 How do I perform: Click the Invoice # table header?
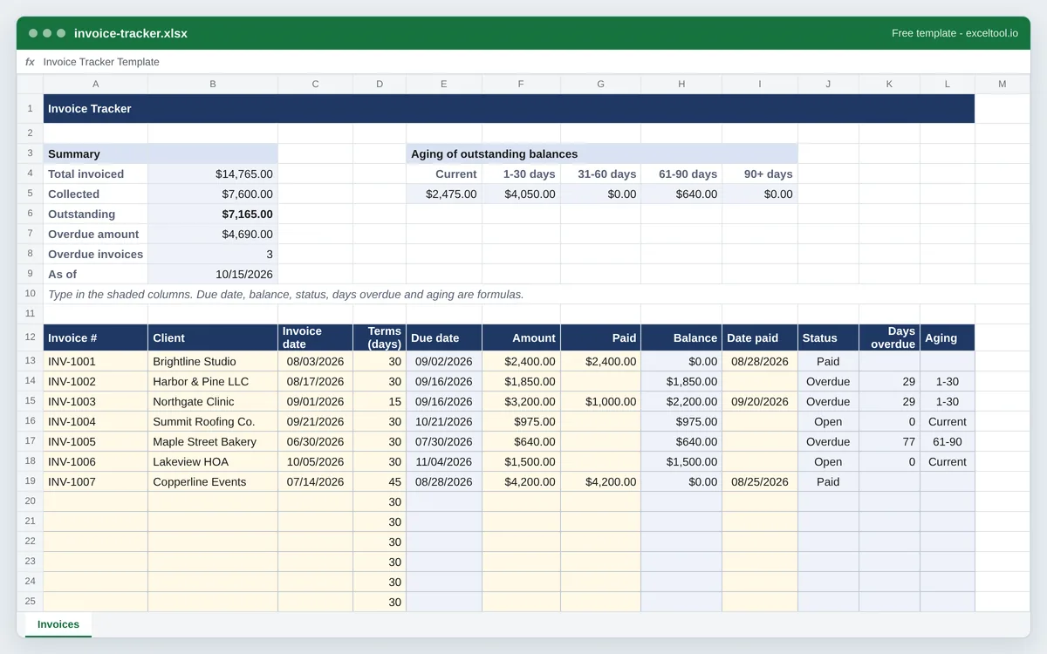coord(95,337)
